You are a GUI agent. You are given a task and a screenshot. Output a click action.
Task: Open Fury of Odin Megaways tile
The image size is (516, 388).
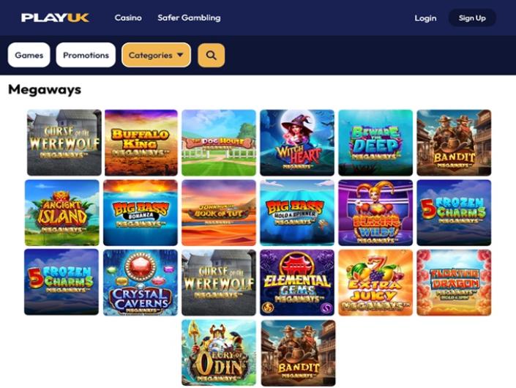pyautogui.click(x=219, y=352)
